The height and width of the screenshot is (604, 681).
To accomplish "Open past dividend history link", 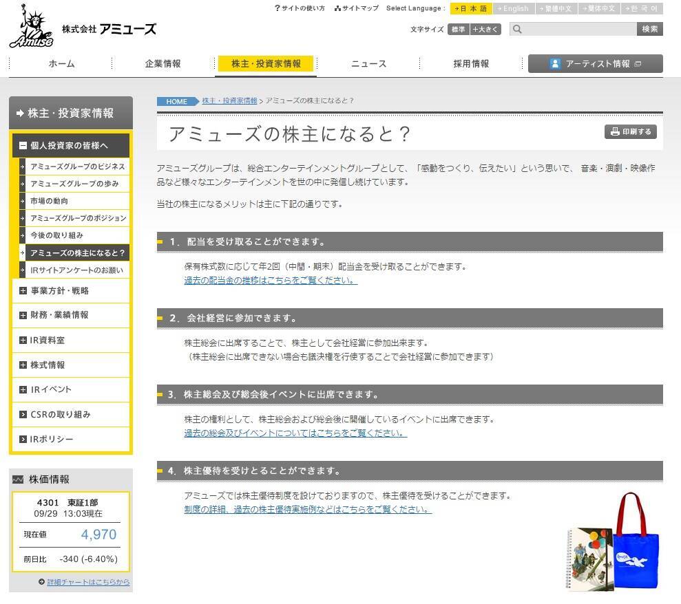I will [271, 280].
